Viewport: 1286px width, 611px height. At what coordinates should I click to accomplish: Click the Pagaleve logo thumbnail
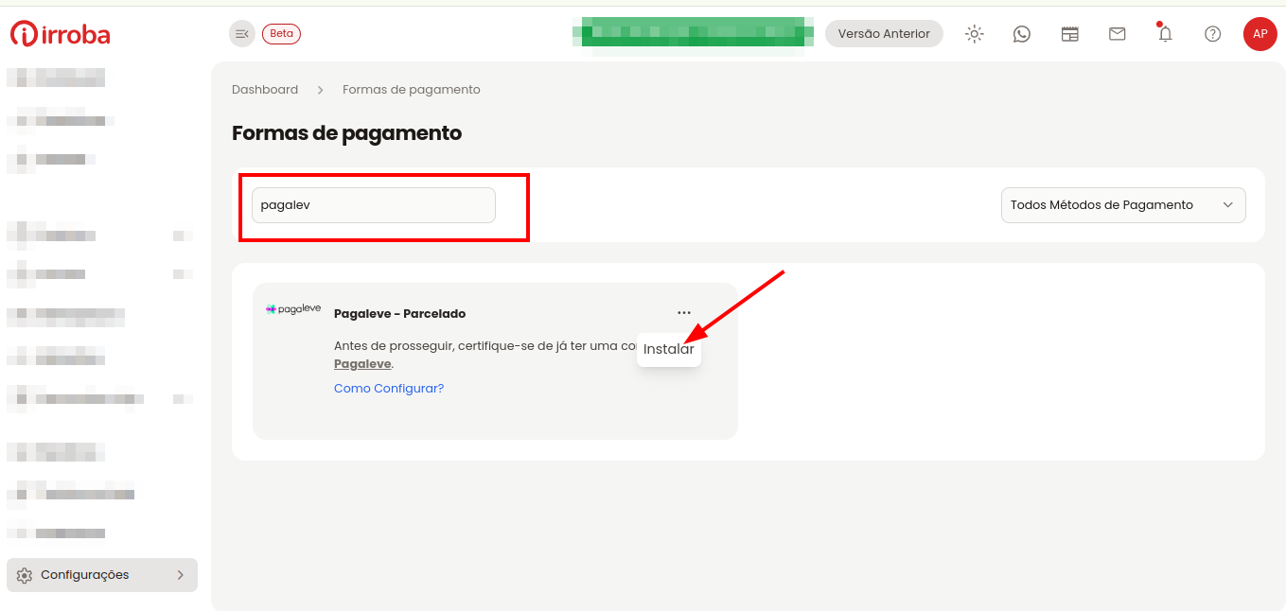point(293,309)
